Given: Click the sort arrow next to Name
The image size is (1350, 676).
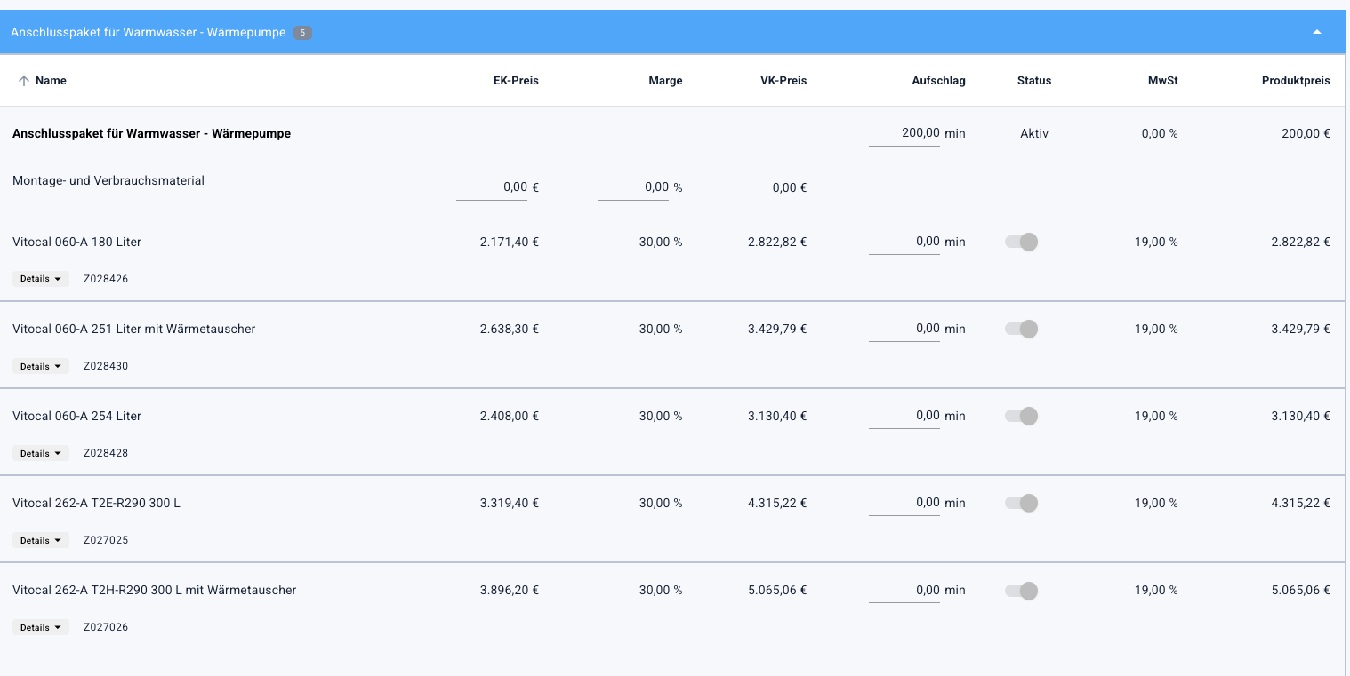Looking at the screenshot, I should pyautogui.click(x=24, y=81).
